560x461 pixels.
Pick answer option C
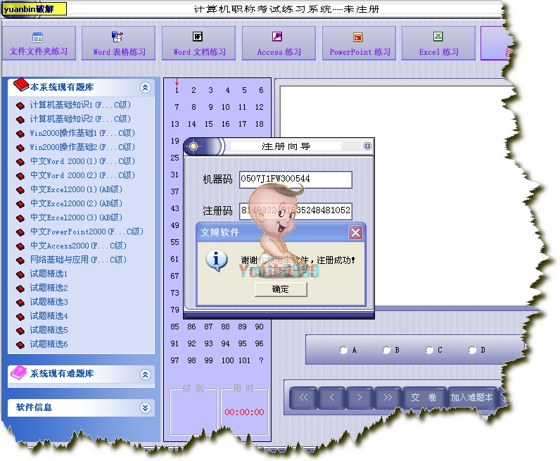point(429,350)
